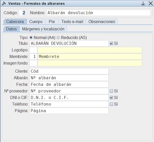This screenshot has height=142, width=154.
Task: Select the Reducido (A5) type option
Action: point(58,37)
